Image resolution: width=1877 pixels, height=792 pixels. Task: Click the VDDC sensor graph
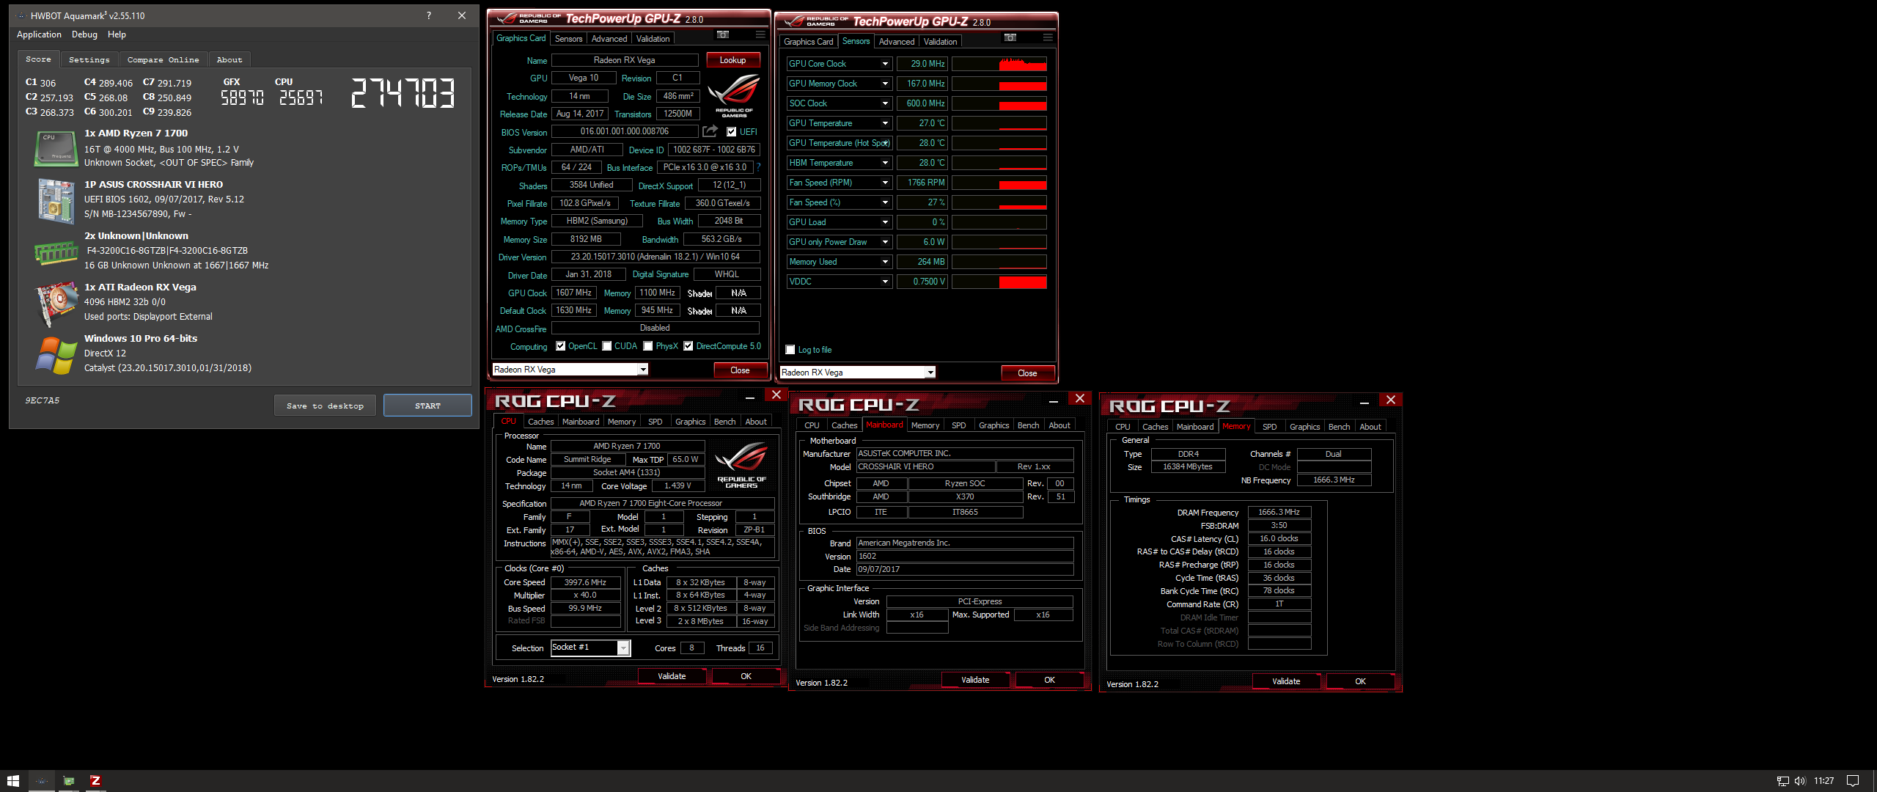coord(999,282)
